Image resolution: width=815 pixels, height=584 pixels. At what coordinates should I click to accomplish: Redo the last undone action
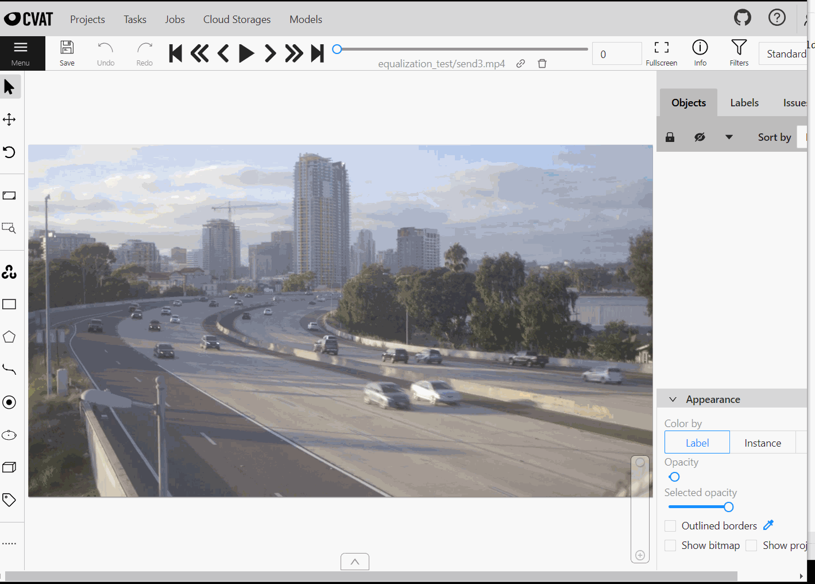click(x=145, y=53)
